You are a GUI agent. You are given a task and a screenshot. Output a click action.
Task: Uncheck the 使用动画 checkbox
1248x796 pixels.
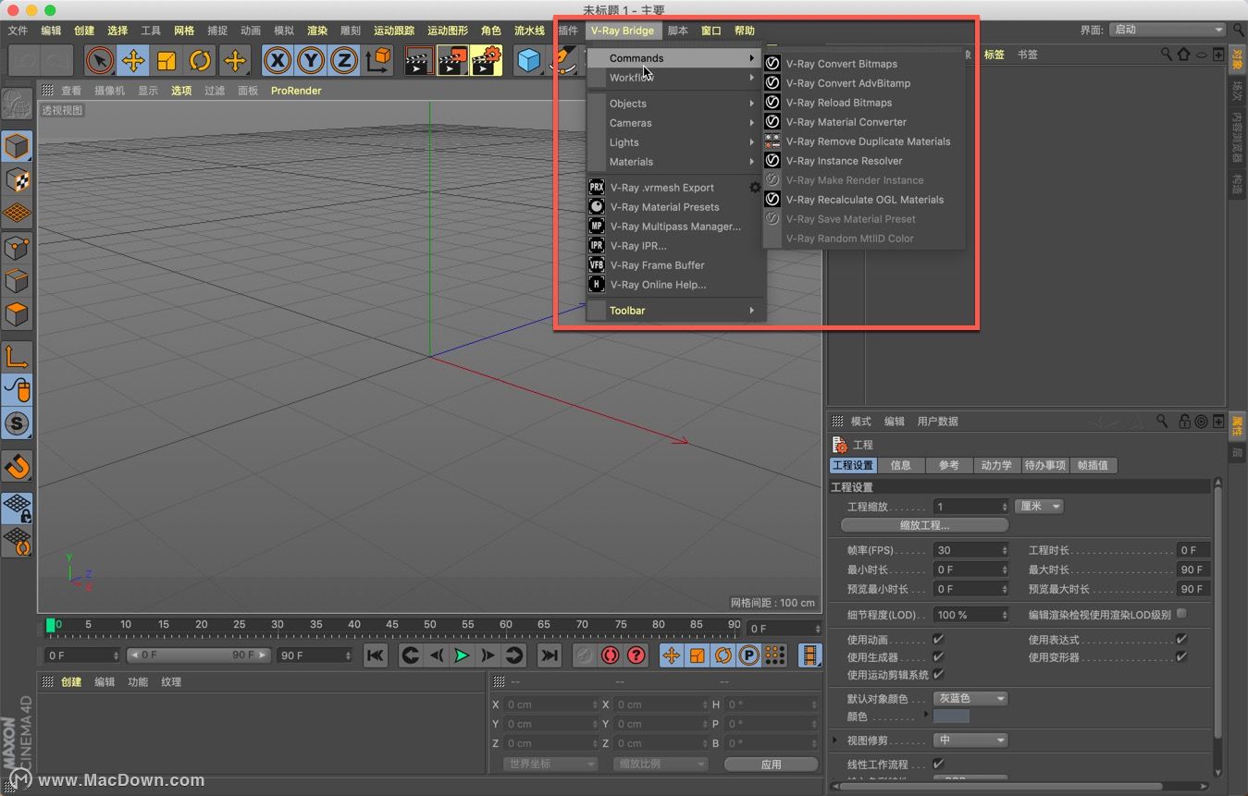[x=938, y=639]
